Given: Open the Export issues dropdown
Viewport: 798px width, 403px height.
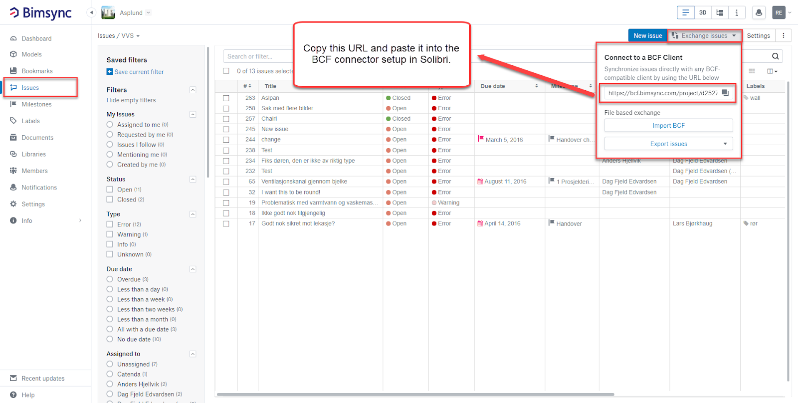Looking at the screenshot, I should (x=668, y=144).
